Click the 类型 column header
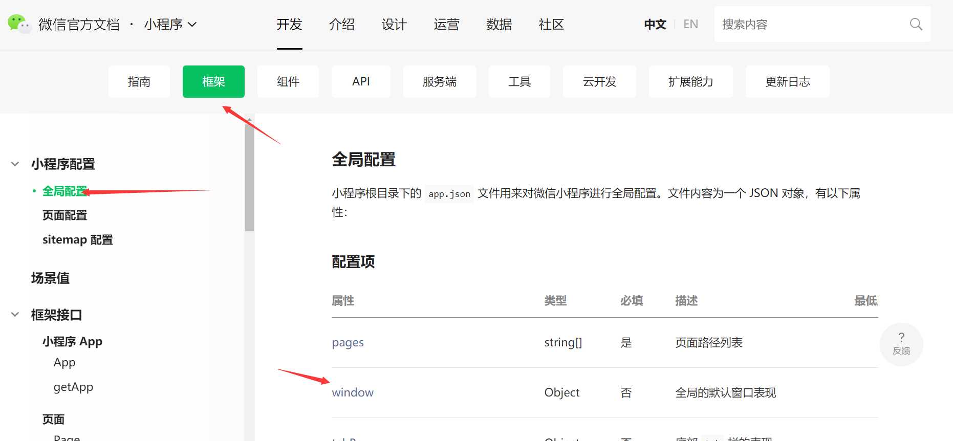Image resolution: width=953 pixels, height=441 pixels. pyautogui.click(x=555, y=301)
